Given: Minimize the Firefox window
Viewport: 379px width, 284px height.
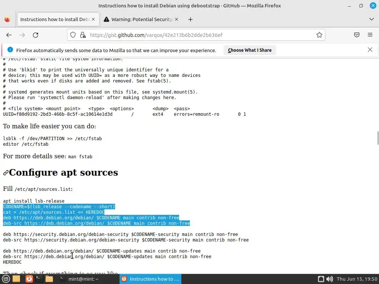Looking at the screenshot, I should point(349,6).
